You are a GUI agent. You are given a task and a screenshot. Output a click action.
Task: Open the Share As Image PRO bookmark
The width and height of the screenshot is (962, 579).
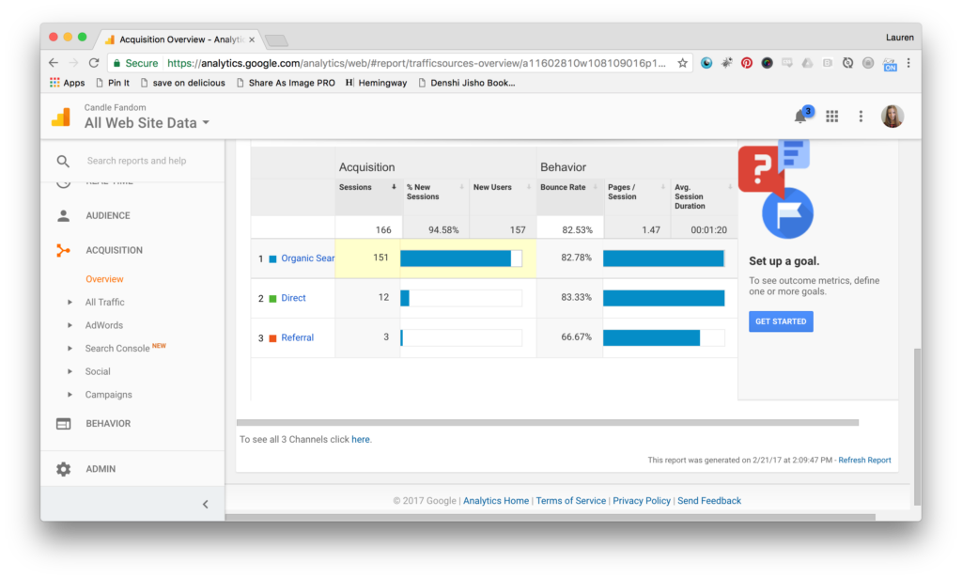(286, 83)
